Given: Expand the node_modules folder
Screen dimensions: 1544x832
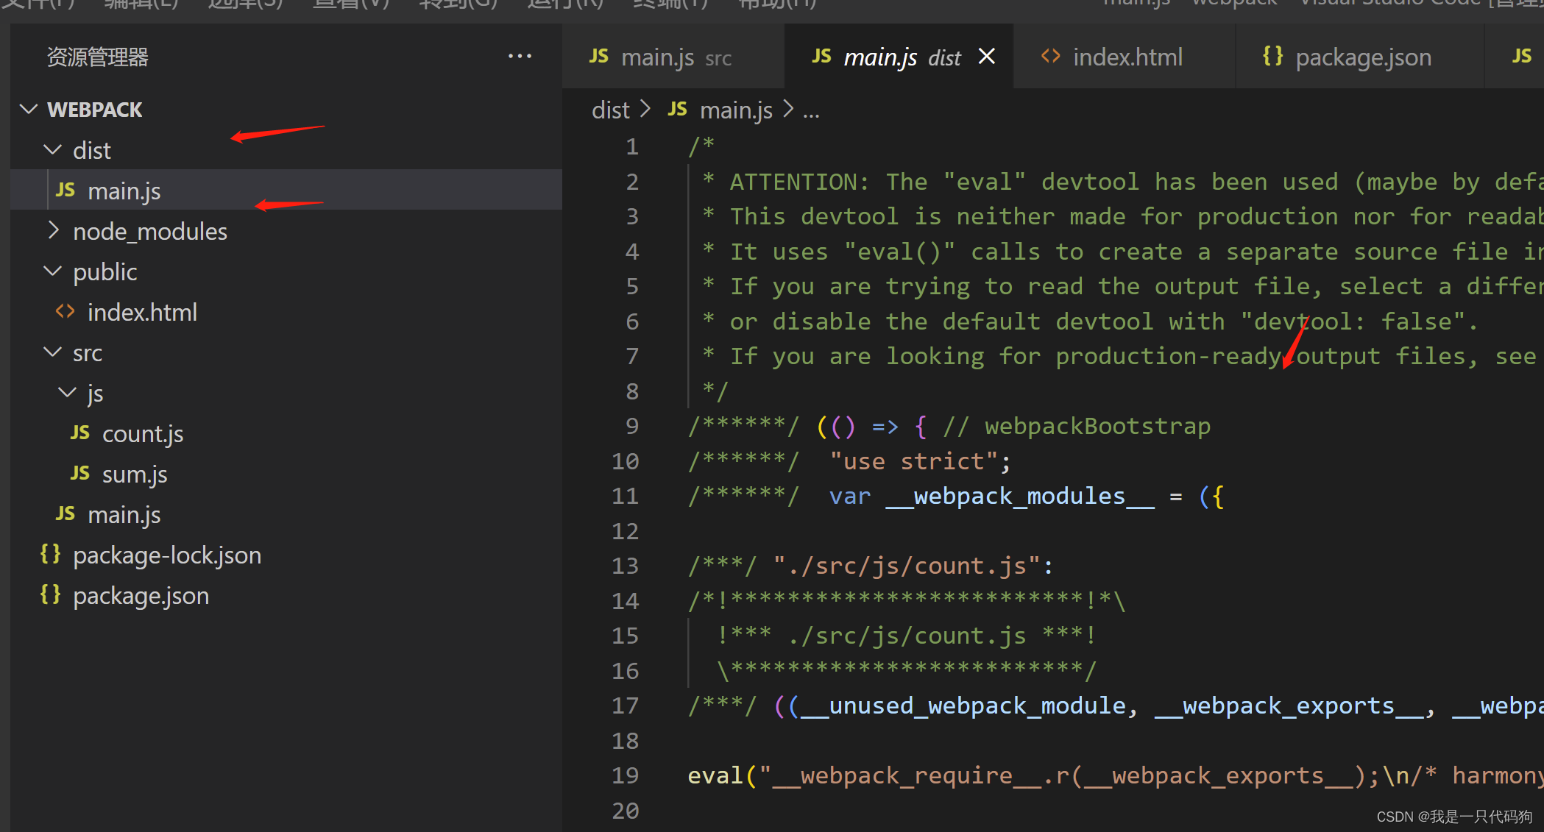Looking at the screenshot, I should [52, 231].
